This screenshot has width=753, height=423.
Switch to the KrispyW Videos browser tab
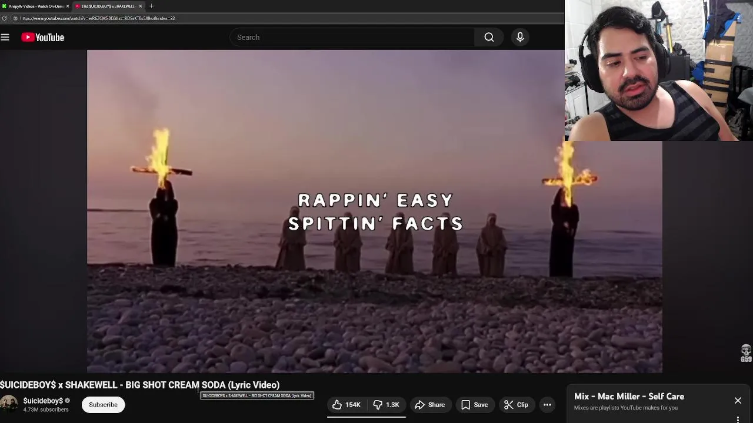point(36,6)
